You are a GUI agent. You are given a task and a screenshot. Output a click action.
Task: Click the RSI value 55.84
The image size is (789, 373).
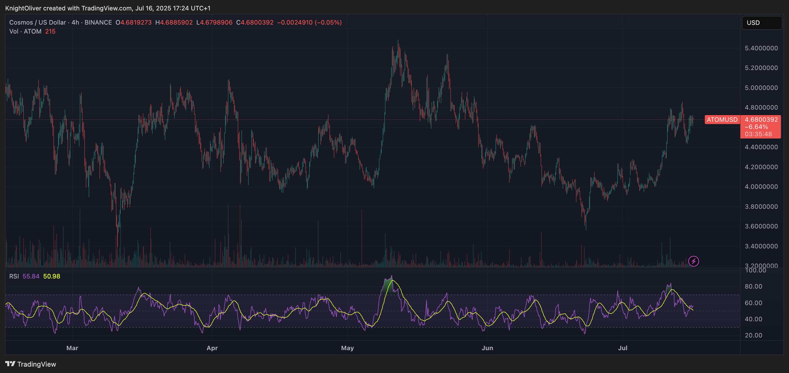(31, 276)
